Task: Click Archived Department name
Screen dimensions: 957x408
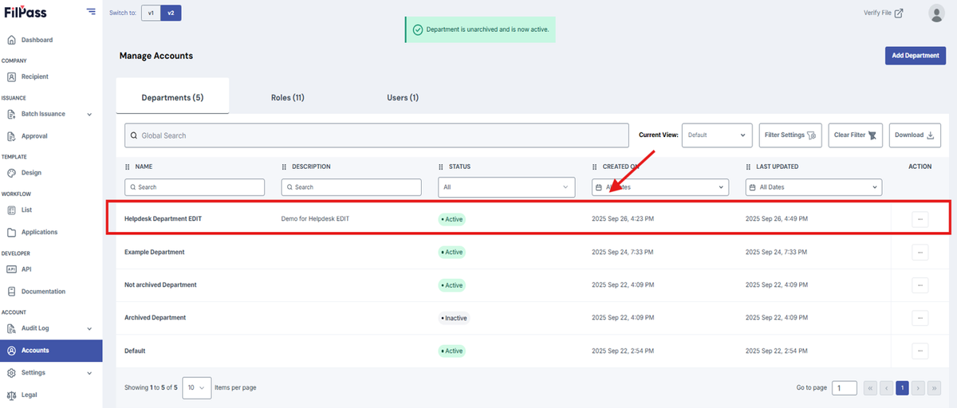Action: [x=155, y=317]
